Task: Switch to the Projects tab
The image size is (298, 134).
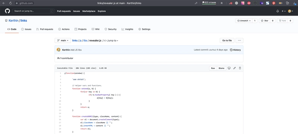Action: 80,29
